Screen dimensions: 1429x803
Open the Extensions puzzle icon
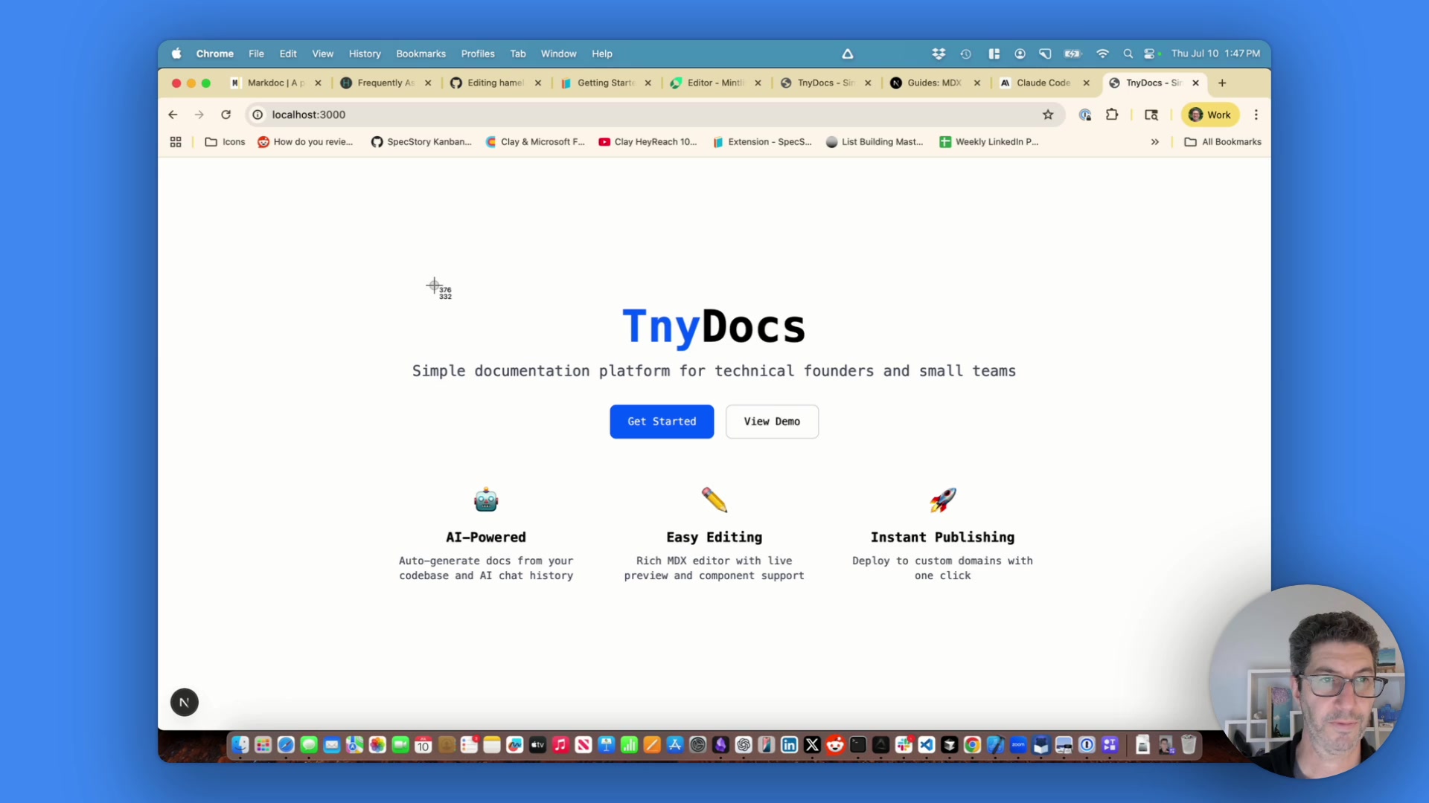coord(1112,115)
